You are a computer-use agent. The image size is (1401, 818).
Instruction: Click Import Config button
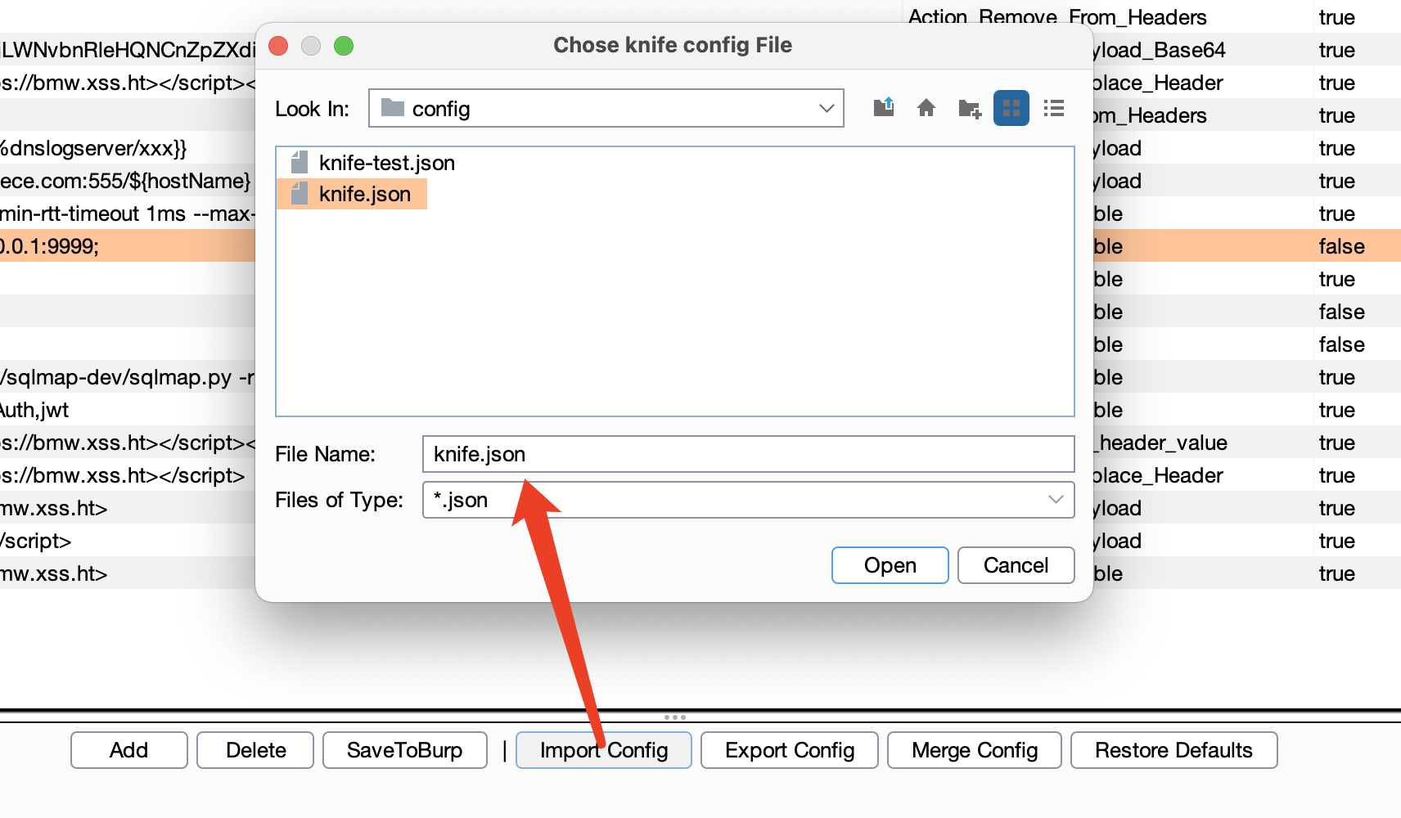(604, 750)
